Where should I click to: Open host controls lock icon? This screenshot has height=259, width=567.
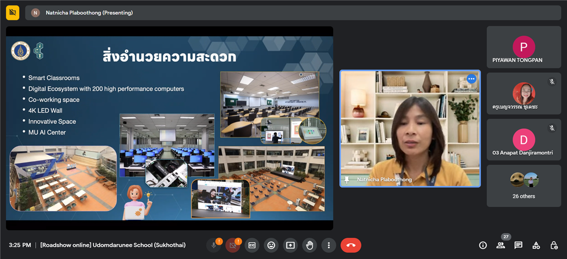[x=554, y=245]
